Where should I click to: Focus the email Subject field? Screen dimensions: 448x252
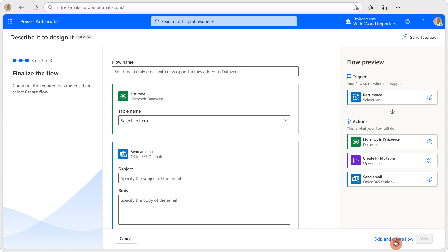(204, 178)
